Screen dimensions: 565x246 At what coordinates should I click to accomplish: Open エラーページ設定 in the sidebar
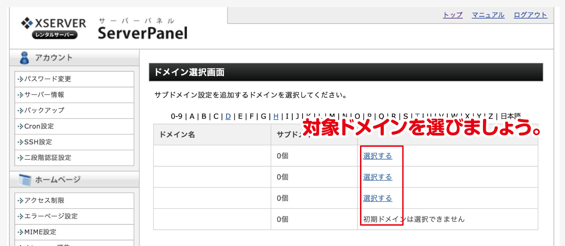tap(51, 216)
